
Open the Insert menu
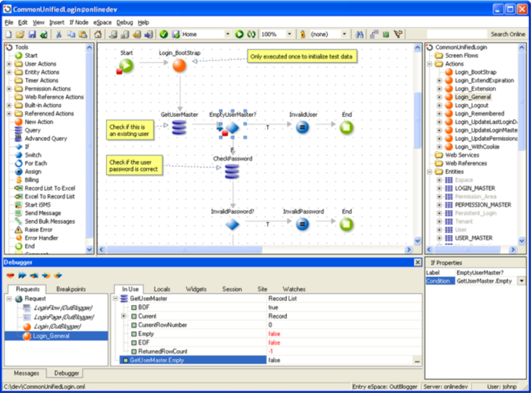tap(57, 23)
